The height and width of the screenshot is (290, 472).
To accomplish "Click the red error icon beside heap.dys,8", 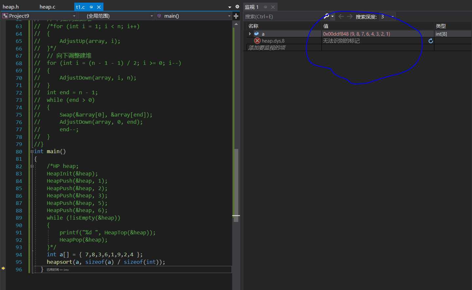I will pos(257,41).
